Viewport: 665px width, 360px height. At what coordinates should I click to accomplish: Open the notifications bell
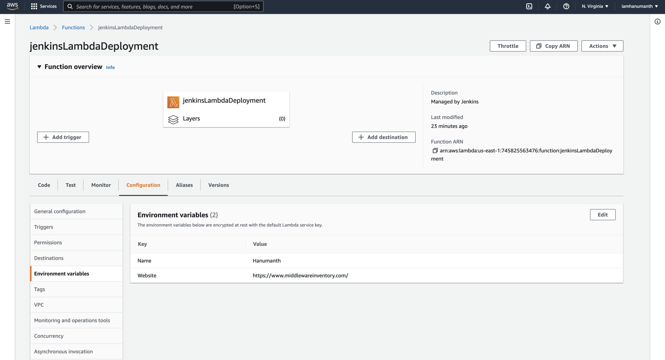548,6
